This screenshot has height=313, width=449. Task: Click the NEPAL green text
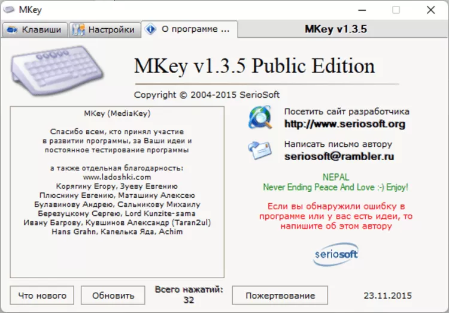(336, 177)
